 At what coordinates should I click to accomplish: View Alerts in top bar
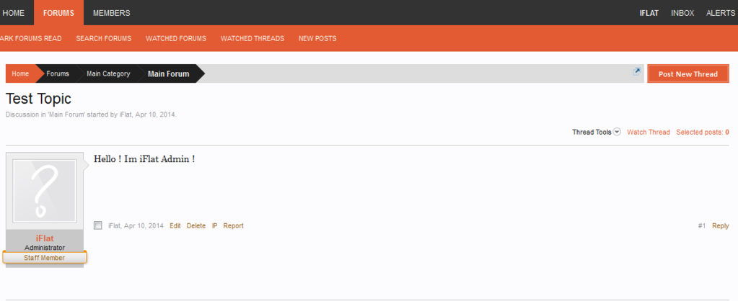720,13
